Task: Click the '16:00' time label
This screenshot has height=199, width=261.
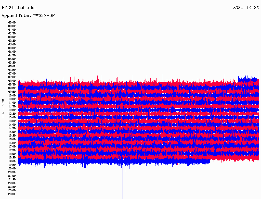Action: [x=12, y=139]
